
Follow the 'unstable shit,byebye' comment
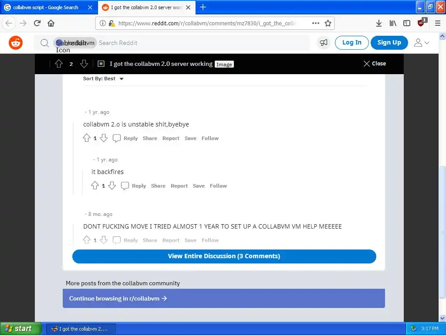coord(210,138)
